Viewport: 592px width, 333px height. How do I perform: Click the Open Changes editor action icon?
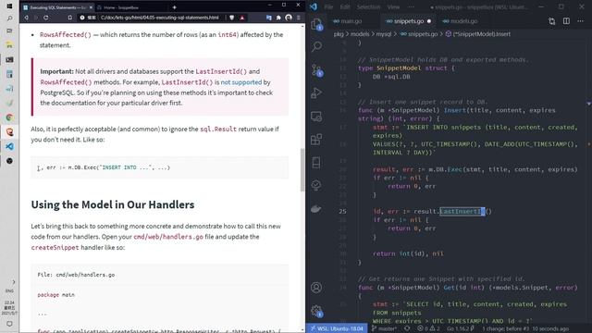click(x=552, y=21)
